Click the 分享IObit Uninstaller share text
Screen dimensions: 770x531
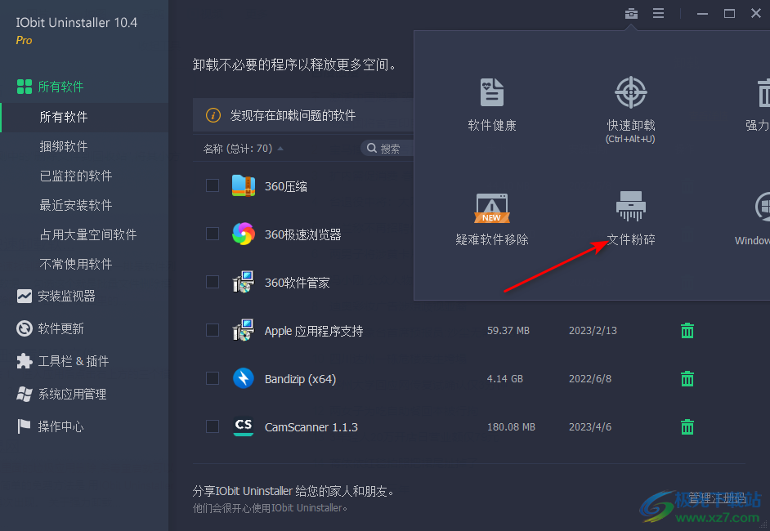point(293,491)
